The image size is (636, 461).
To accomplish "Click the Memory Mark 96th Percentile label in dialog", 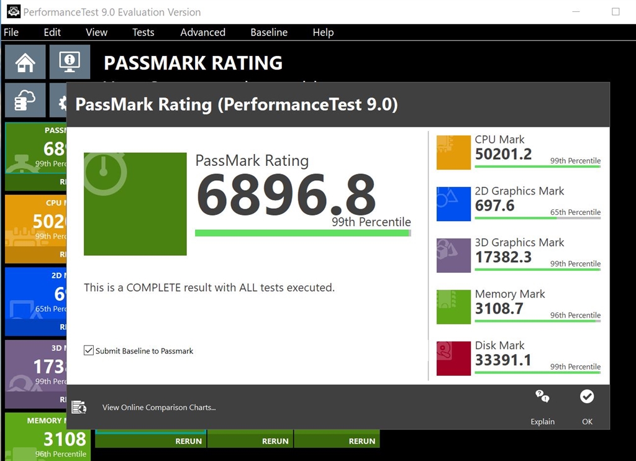I will 575,316.
